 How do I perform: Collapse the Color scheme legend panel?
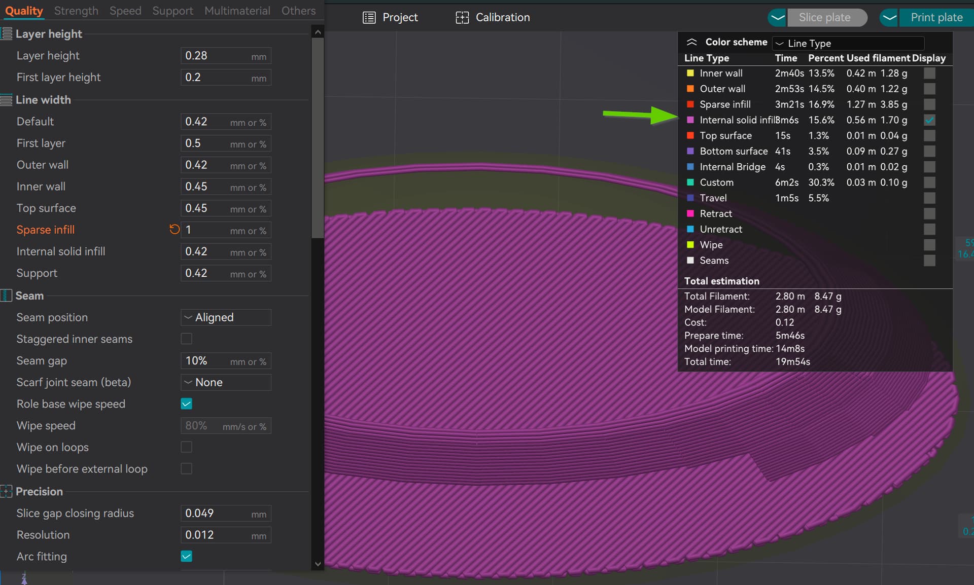click(x=691, y=42)
